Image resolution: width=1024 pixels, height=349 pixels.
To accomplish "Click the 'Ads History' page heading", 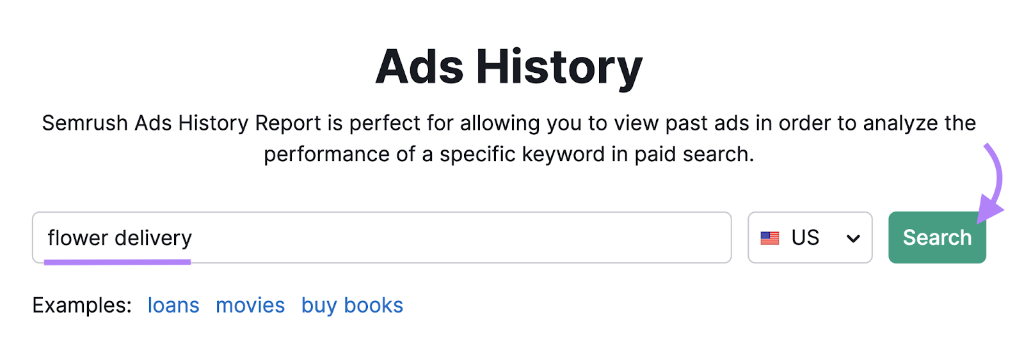I will pos(509,67).
